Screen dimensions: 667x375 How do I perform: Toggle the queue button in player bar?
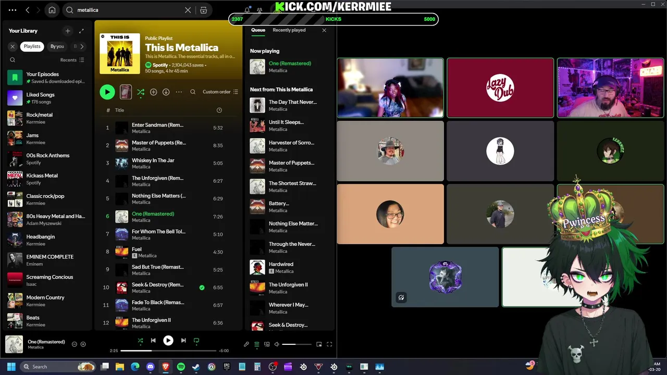[x=256, y=344]
